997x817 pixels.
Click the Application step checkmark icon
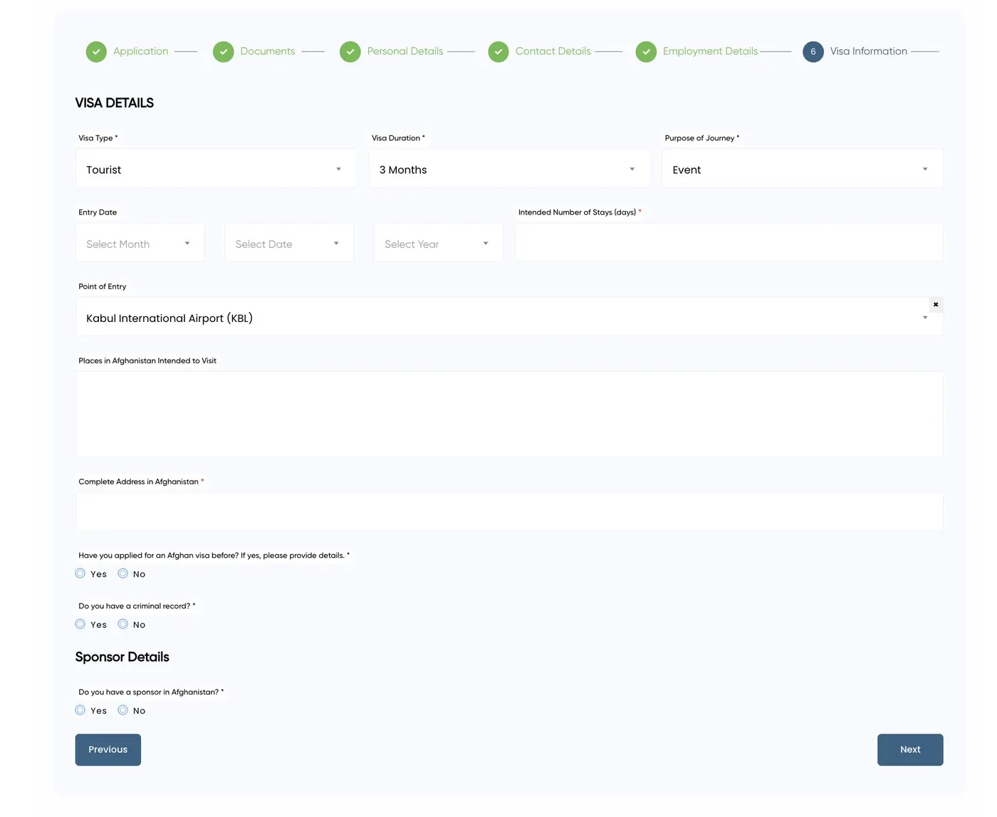(96, 52)
